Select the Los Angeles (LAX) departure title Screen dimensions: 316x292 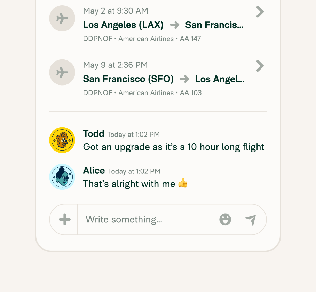pyautogui.click(x=123, y=25)
